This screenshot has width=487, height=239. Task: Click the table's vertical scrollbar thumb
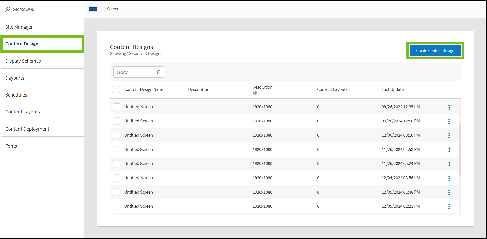(460, 150)
